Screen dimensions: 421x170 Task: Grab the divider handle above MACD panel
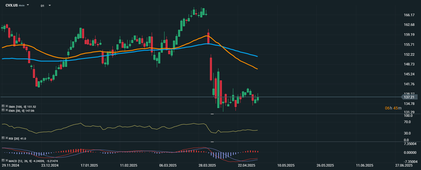212,142
